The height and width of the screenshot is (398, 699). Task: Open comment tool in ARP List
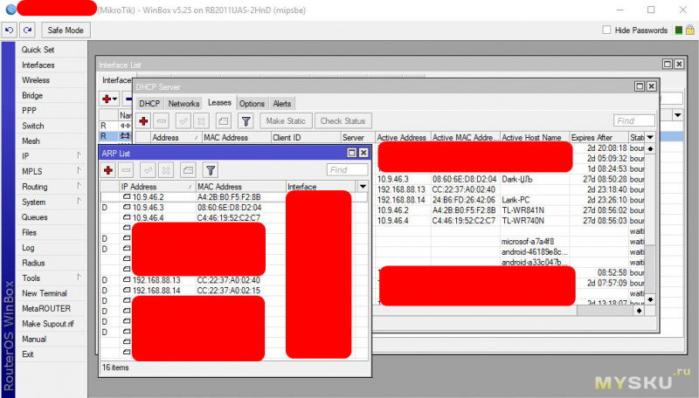[188, 170]
